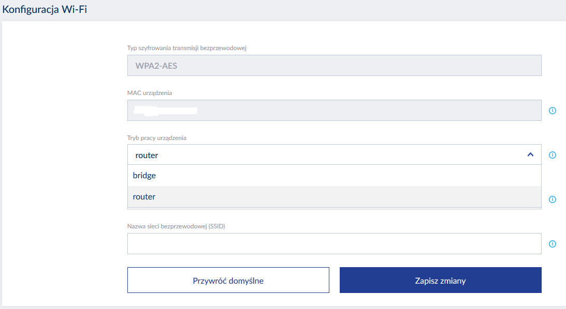Click the field edge hidden below dropdown list
The height and width of the screenshot is (309, 566).
click(334, 208)
